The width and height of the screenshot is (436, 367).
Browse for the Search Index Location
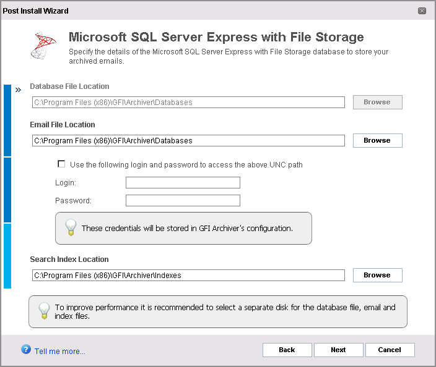377,275
